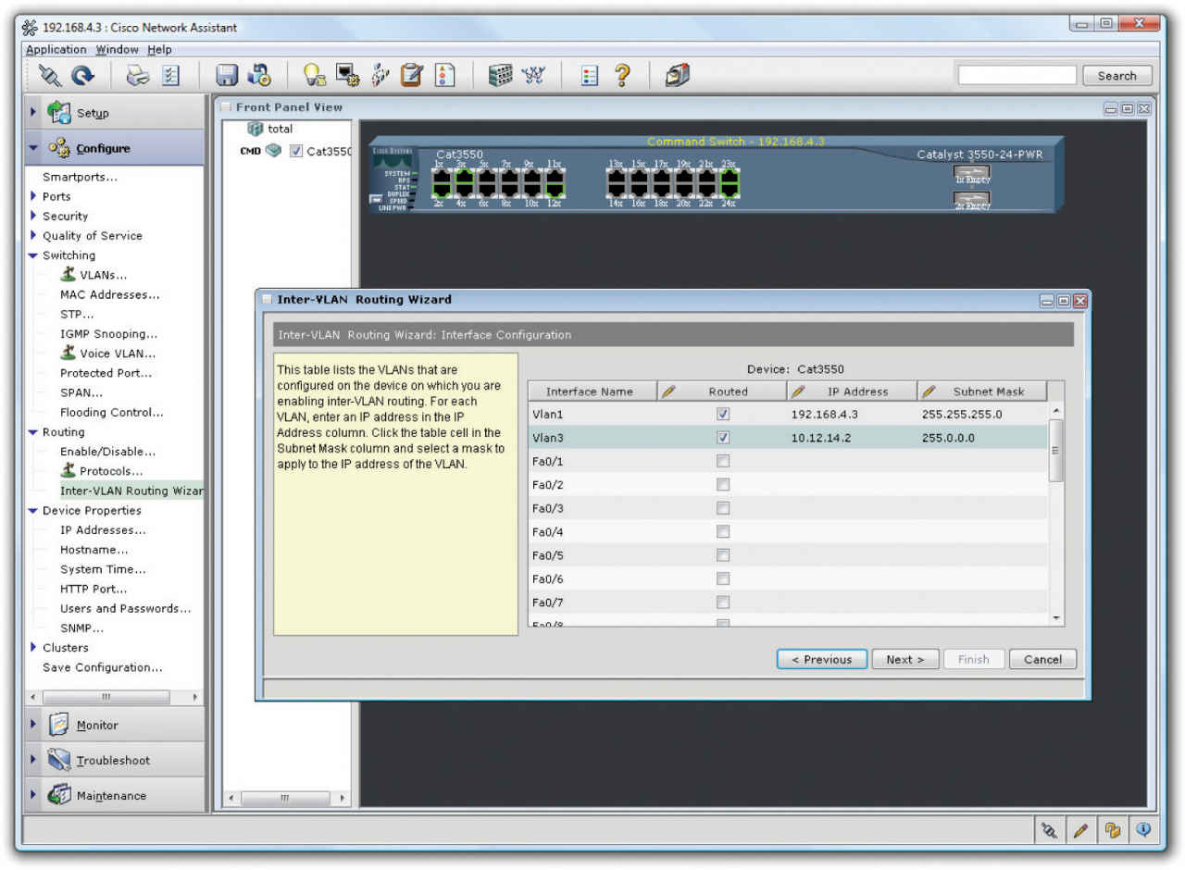
Task: Click the connection plug icon in status bar
Action: tap(1049, 830)
